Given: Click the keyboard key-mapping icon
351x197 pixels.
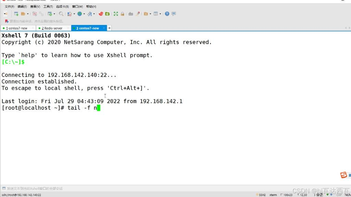Looking at the screenshot, I should tap(131, 14).
